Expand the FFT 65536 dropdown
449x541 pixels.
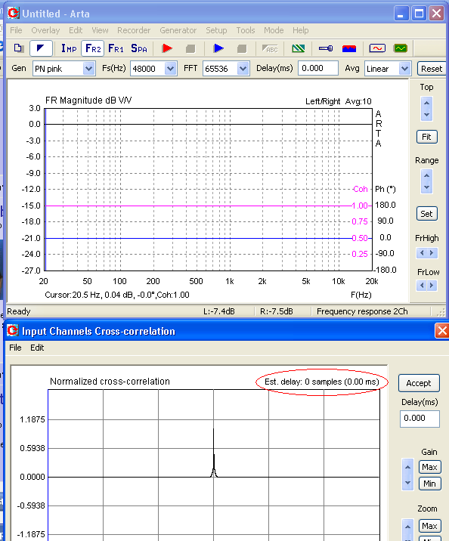point(243,69)
